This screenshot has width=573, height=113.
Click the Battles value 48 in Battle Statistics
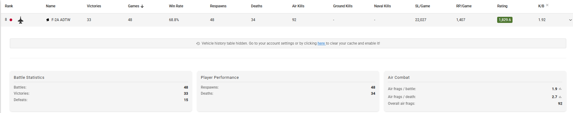coord(186,87)
